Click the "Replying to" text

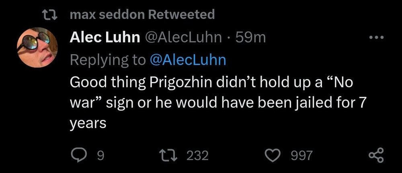(x=107, y=60)
